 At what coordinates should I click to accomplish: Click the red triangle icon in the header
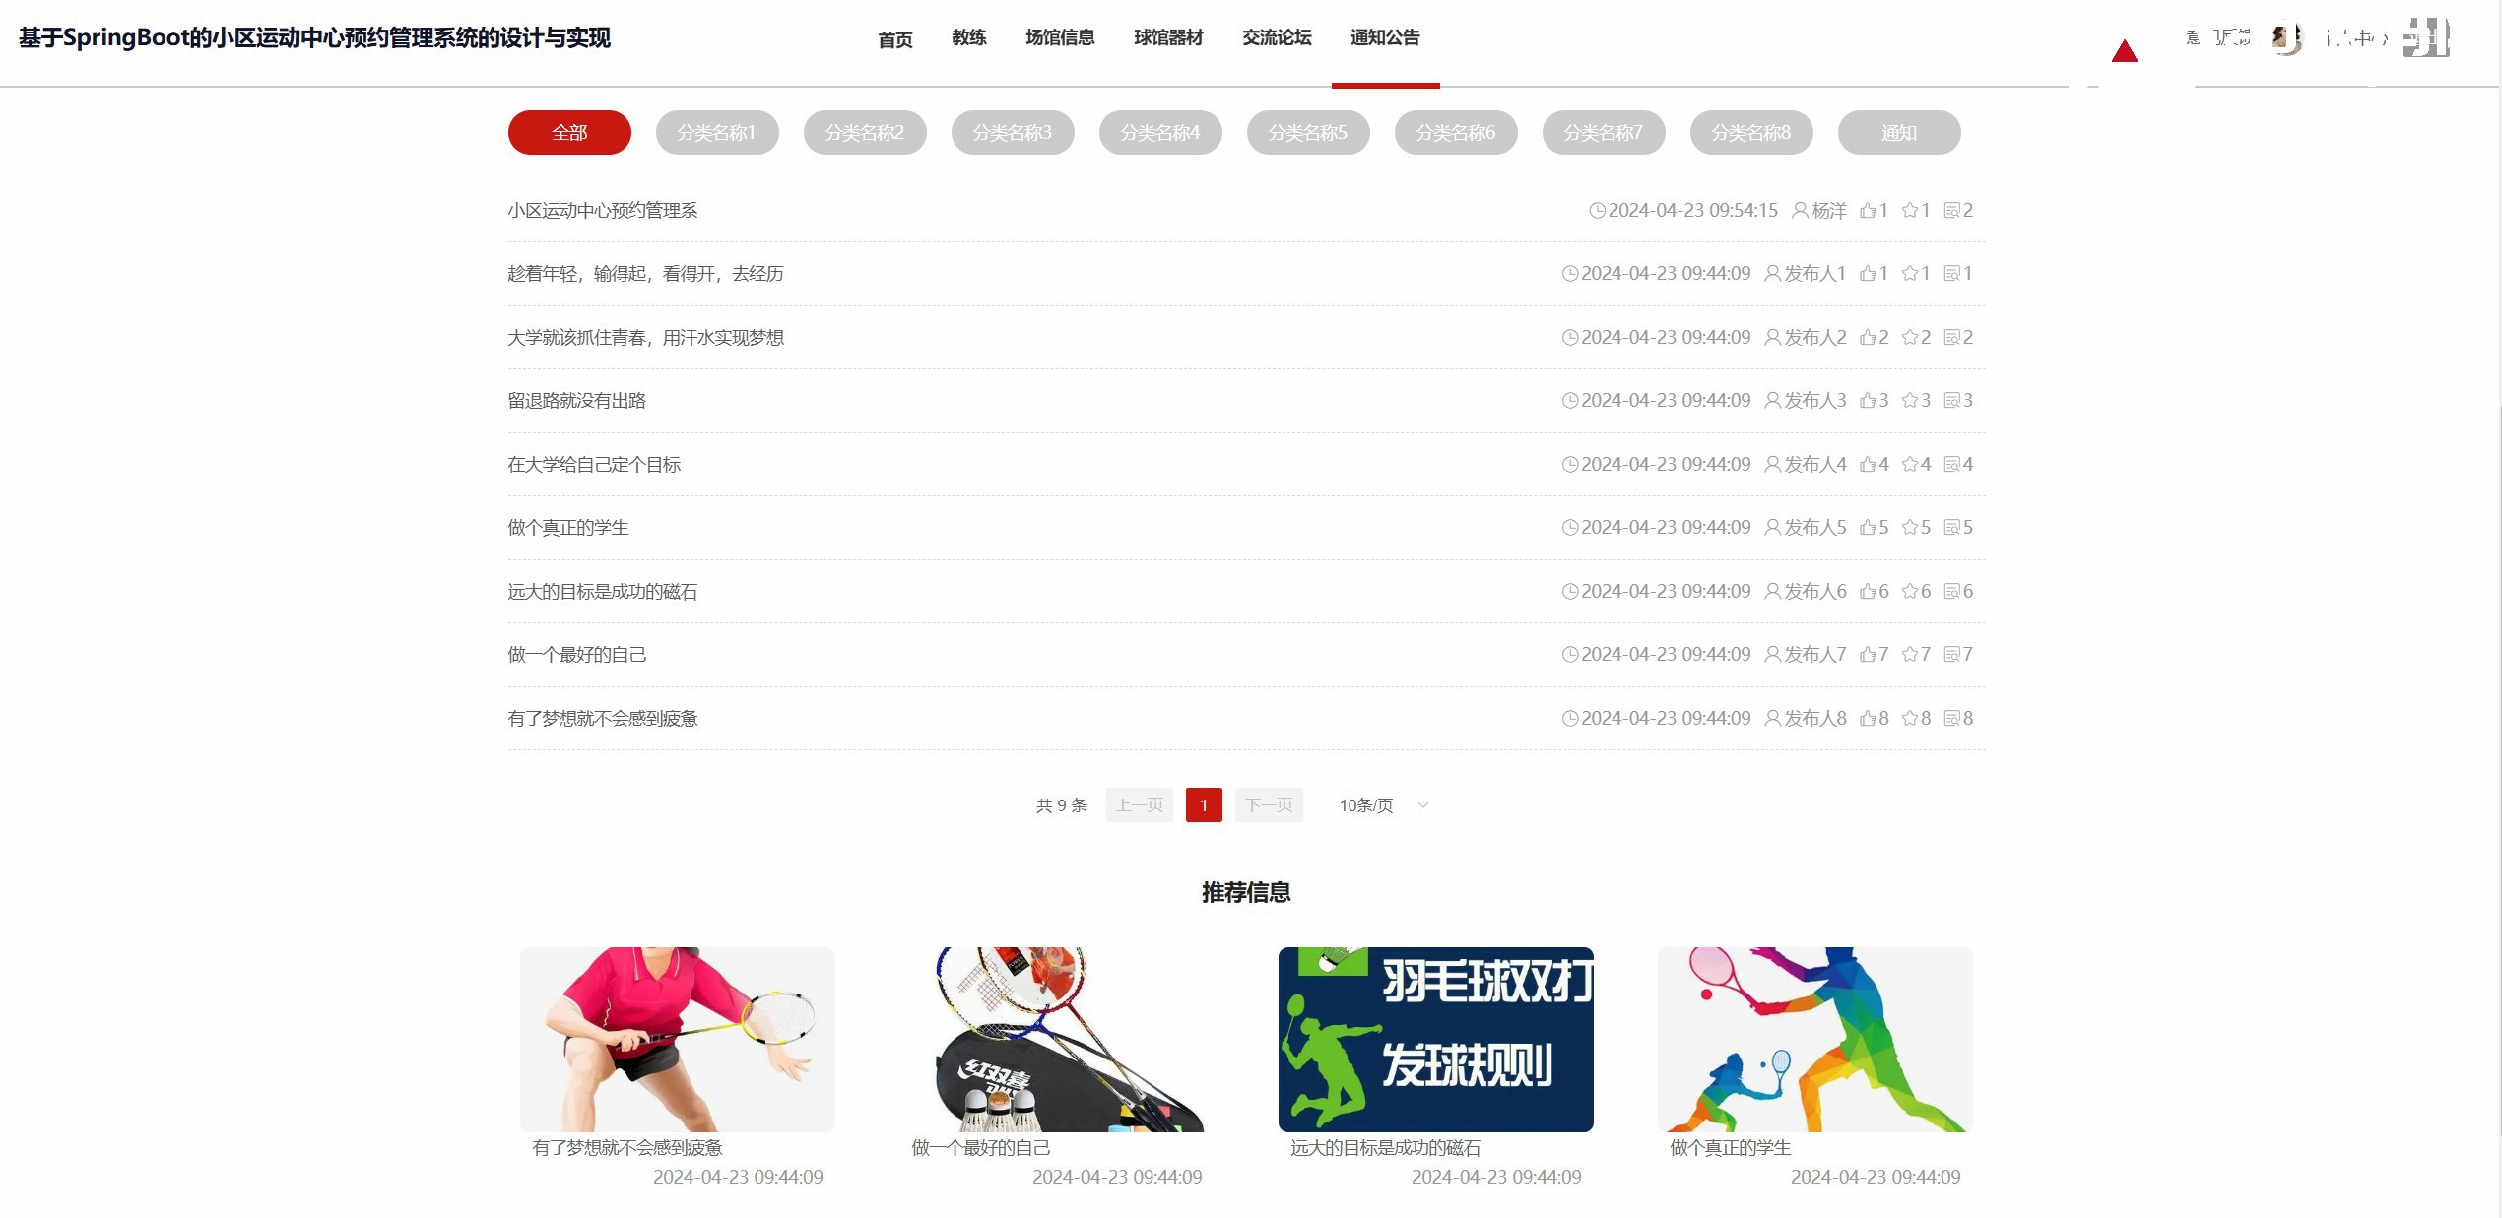pos(2124,51)
